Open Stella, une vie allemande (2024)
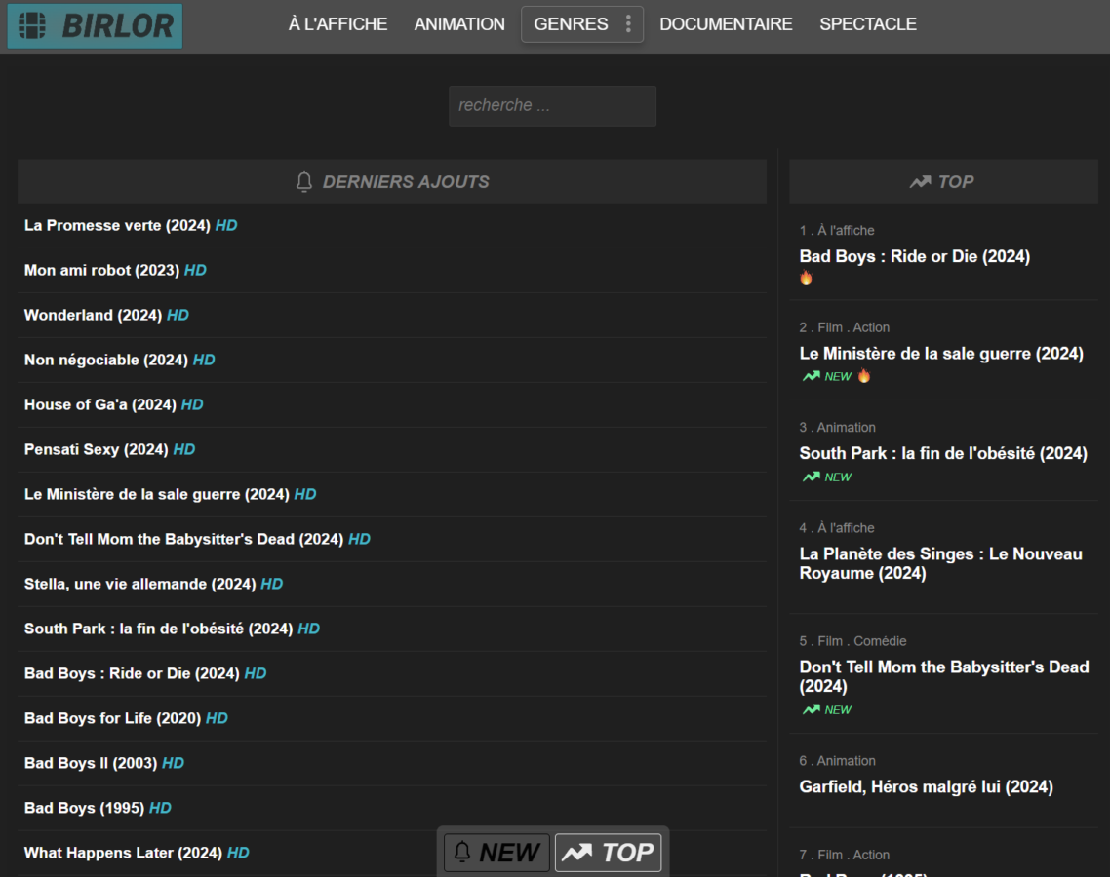 pos(140,584)
